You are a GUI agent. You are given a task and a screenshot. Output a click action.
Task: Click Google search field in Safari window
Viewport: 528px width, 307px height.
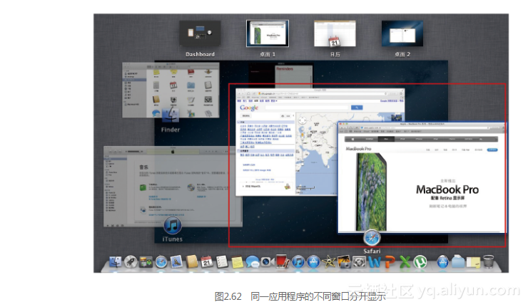tap(306, 108)
